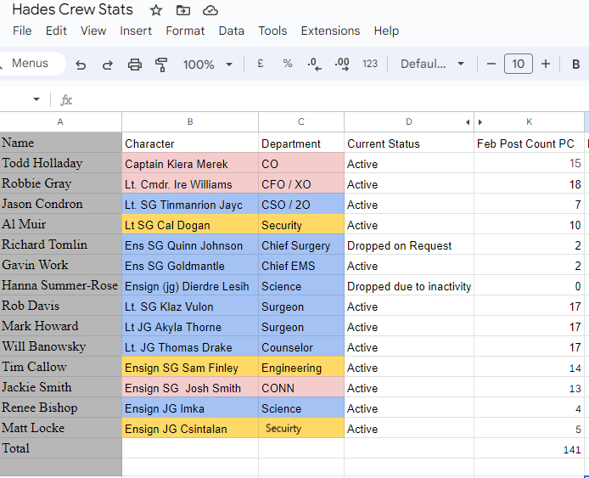
Task: Apply percent format to selection
Action: pyautogui.click(x=288, y=64)
